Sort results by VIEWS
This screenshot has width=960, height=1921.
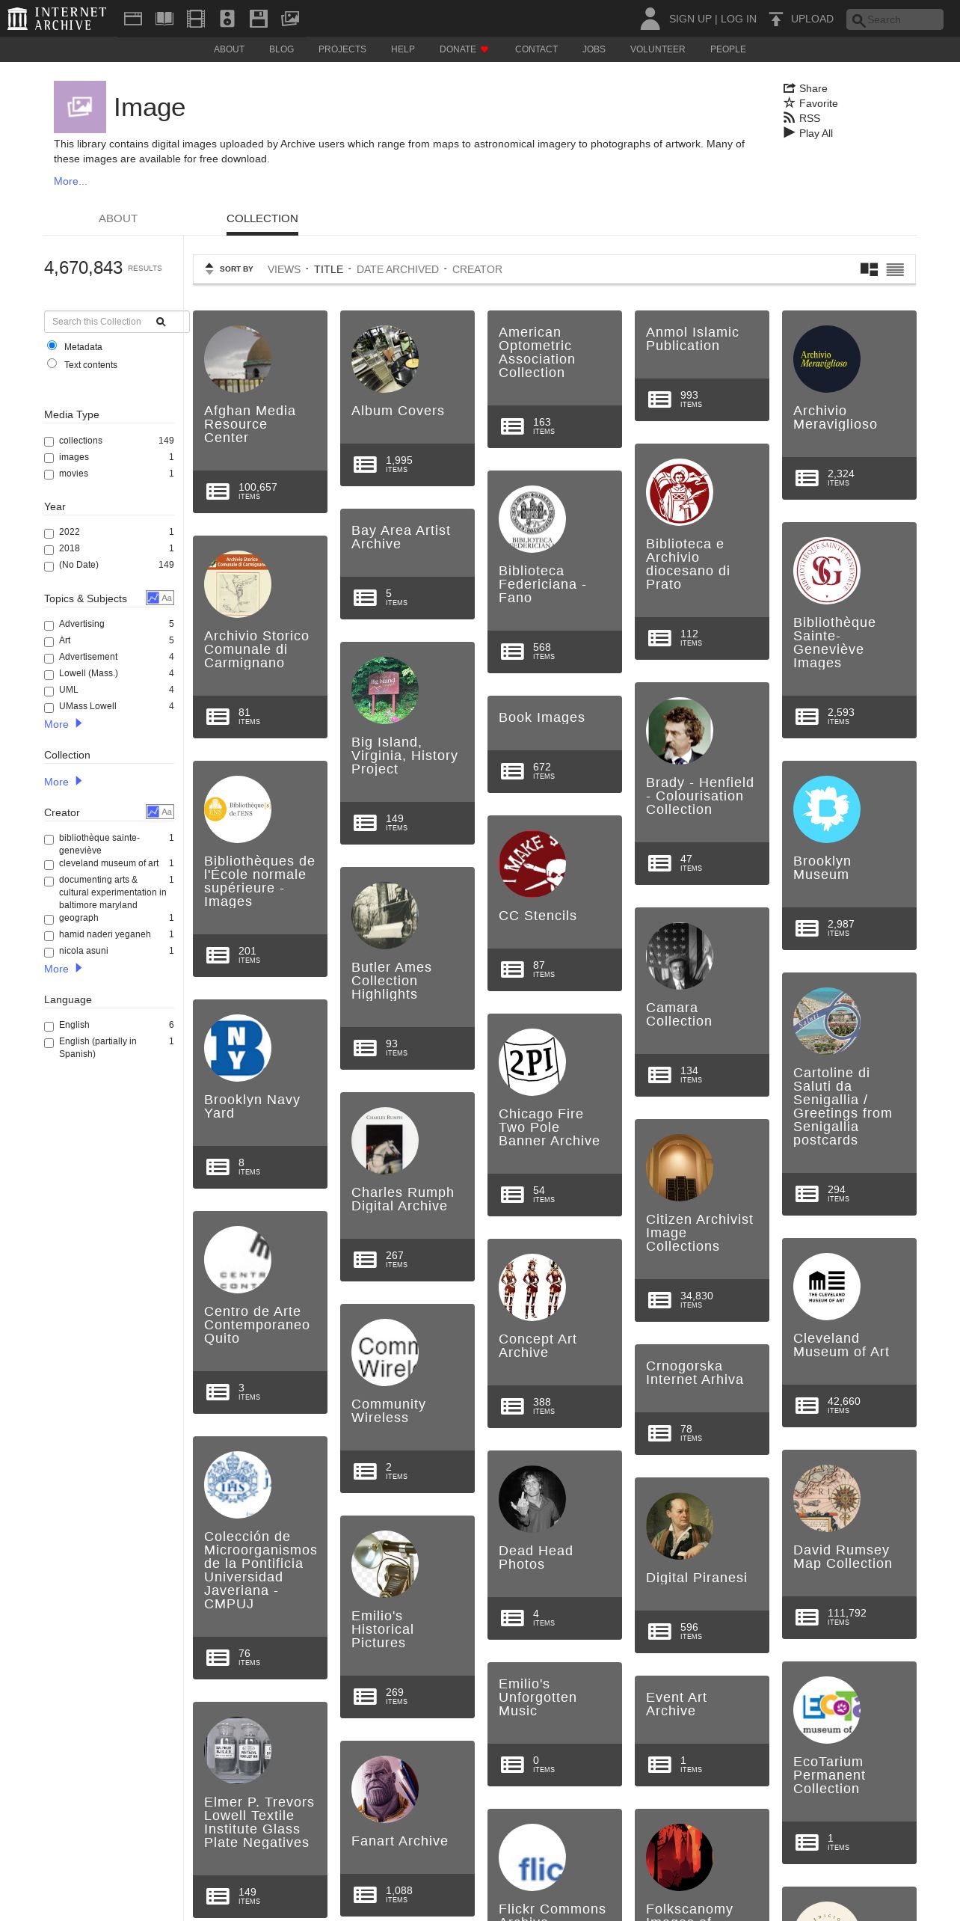pos(284,269)
